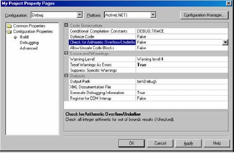Click the Common Properties folder icon
The image size is (234, 157).
(x=9, y=26)
